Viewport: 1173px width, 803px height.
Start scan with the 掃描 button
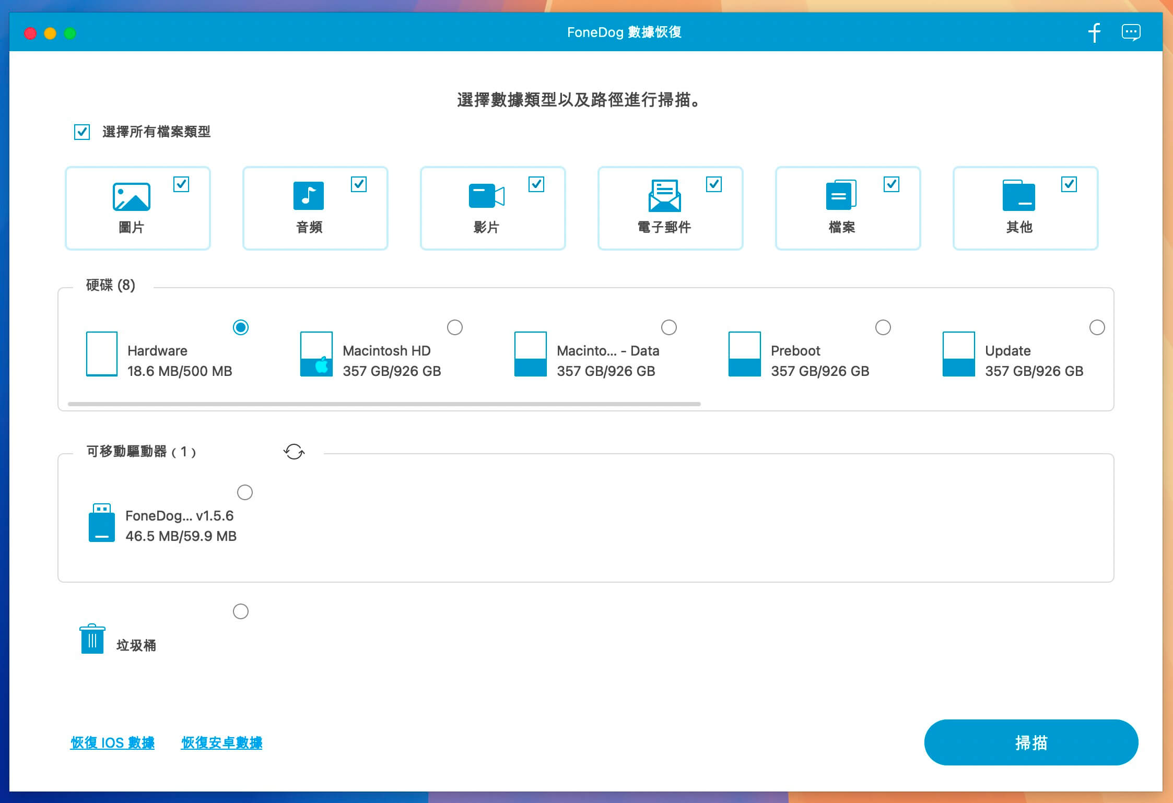point(1031,742)
